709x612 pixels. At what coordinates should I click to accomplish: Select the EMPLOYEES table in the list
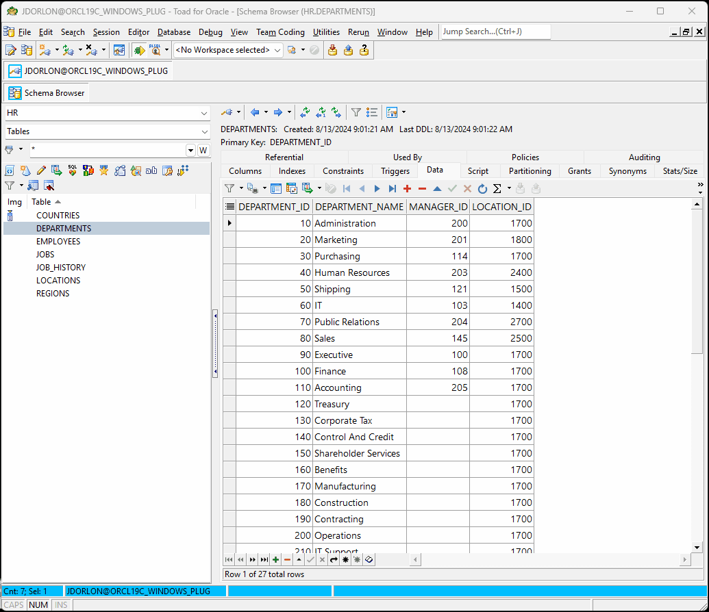click(x=58, y=242)
